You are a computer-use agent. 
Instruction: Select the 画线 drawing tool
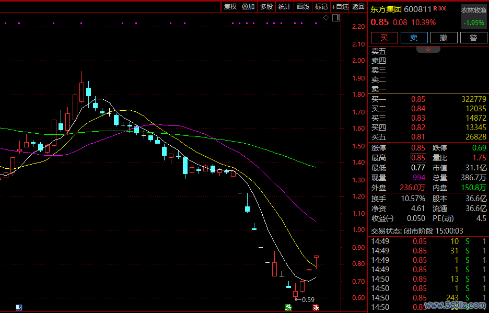303,7
